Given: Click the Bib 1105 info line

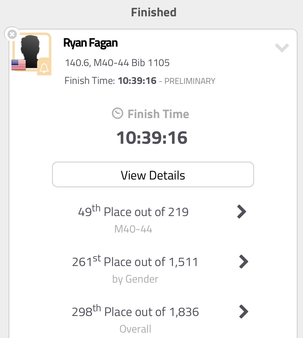Looking at the screenshot, I should 117,63.
